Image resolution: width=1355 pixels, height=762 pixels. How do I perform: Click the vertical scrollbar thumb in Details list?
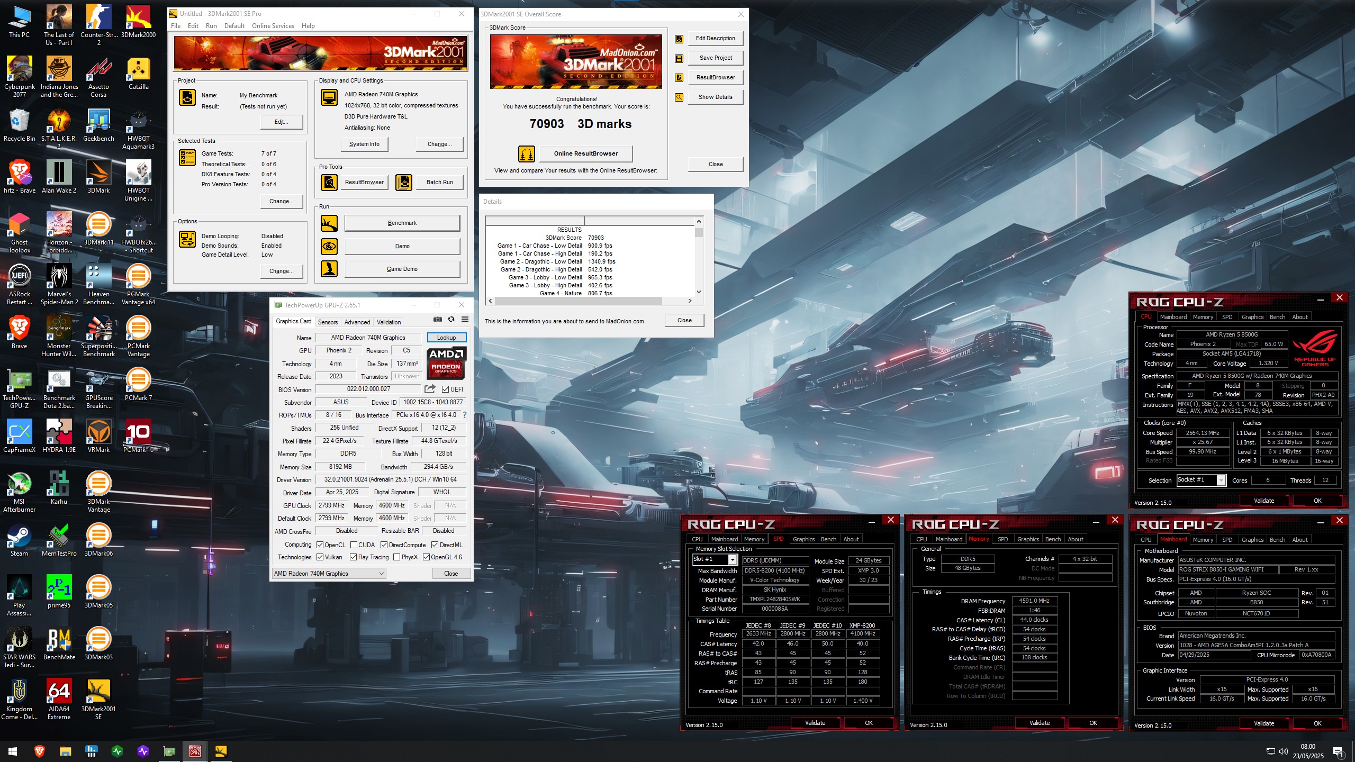tap(699, 232)
